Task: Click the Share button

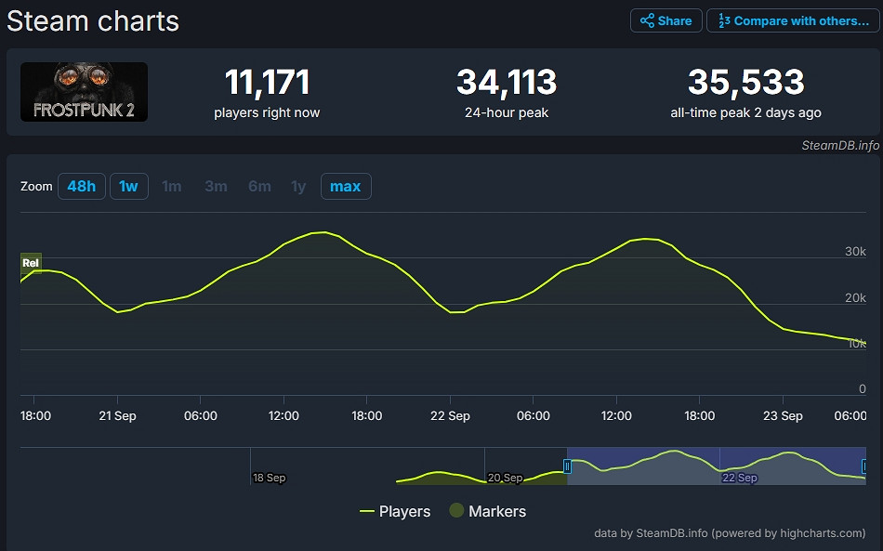Action: click(x=666, y=20)
